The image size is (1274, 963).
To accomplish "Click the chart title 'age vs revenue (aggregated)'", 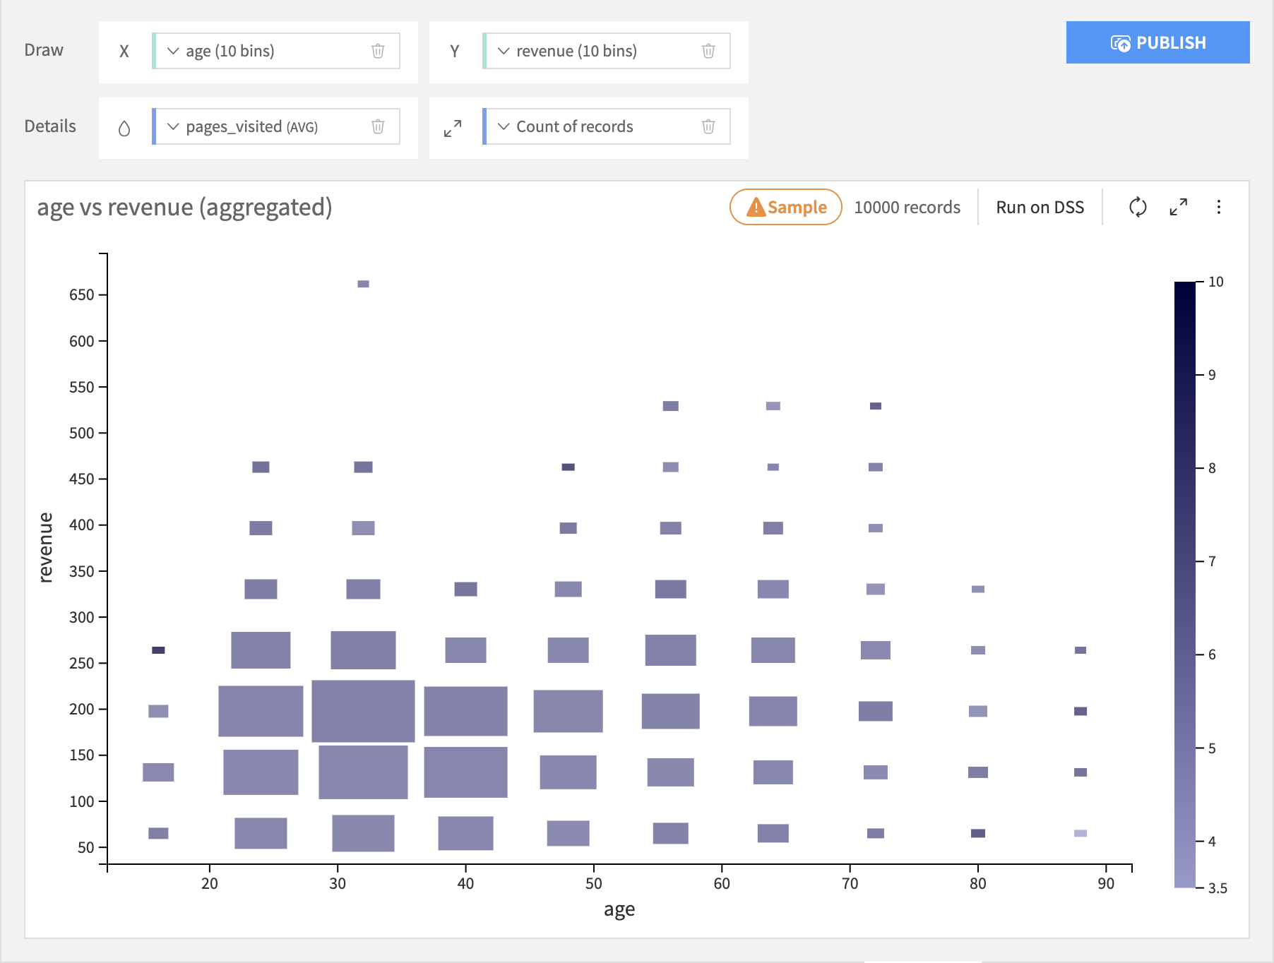I will [x=185, y=207].
